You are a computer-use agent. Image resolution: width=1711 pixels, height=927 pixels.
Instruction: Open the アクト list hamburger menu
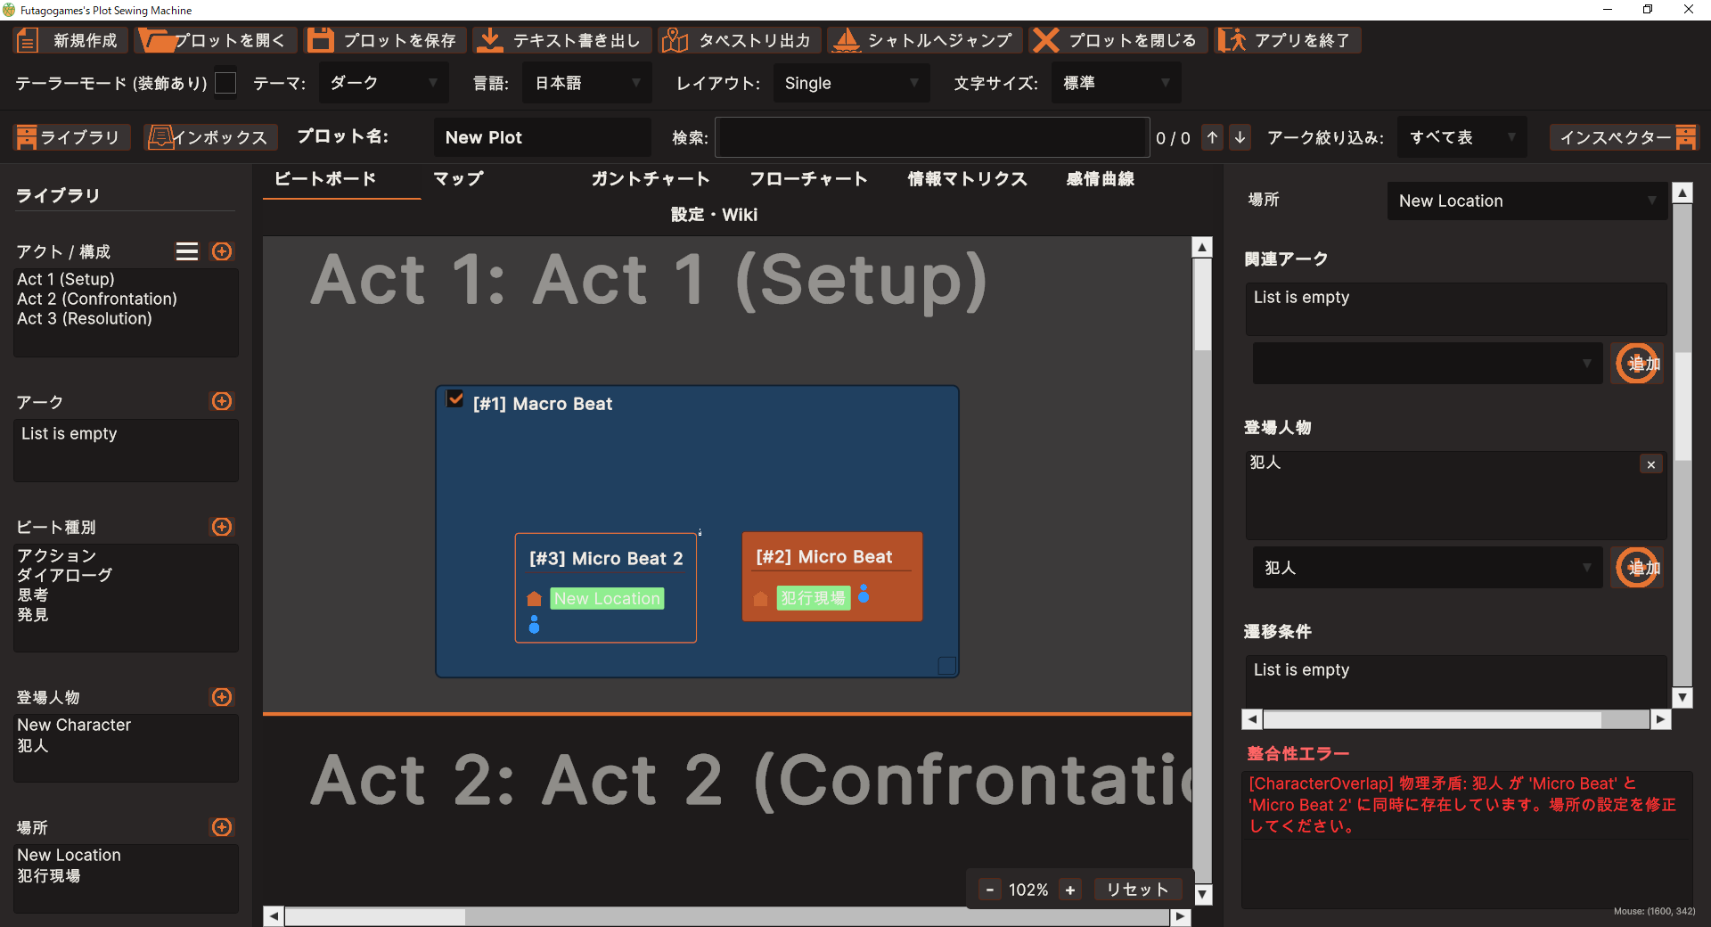pos(187,251)
